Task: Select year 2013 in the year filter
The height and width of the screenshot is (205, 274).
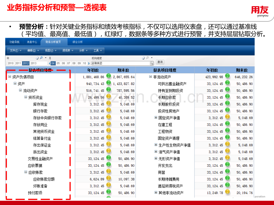Action: point(33,63)
